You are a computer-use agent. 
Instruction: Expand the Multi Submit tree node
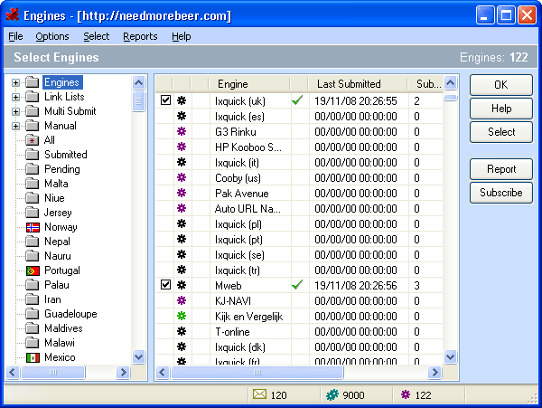pyautogui.click(x=15, y=111)
